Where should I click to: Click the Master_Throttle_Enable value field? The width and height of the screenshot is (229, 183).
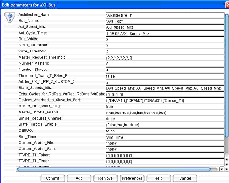click(165, 113)
